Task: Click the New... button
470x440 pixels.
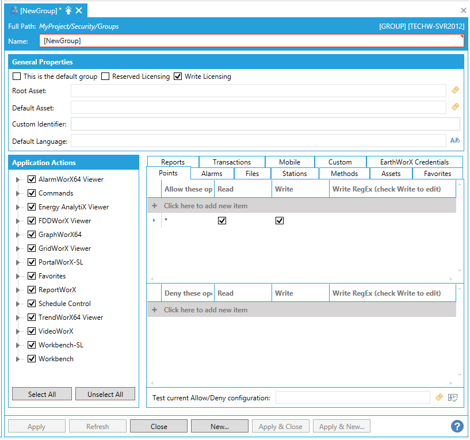Action: (x=220, y=426)
